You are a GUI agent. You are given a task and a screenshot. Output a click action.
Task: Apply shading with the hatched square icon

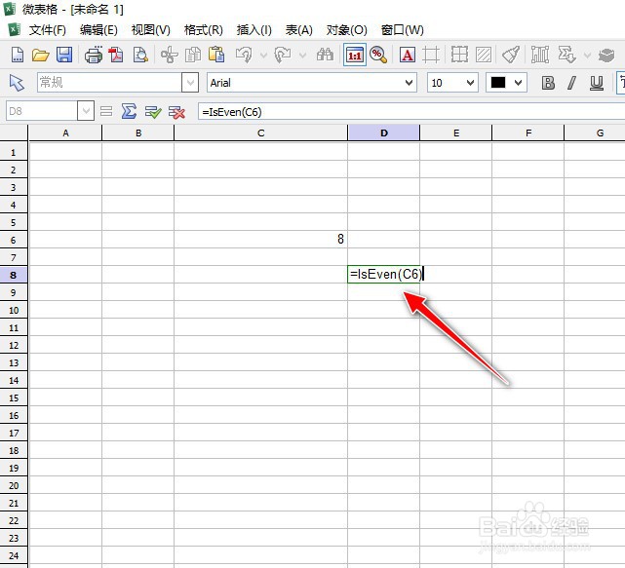(x=484, y=55)
